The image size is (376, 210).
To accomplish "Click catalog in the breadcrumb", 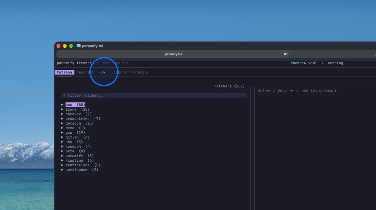I will (x=336, y=63).
